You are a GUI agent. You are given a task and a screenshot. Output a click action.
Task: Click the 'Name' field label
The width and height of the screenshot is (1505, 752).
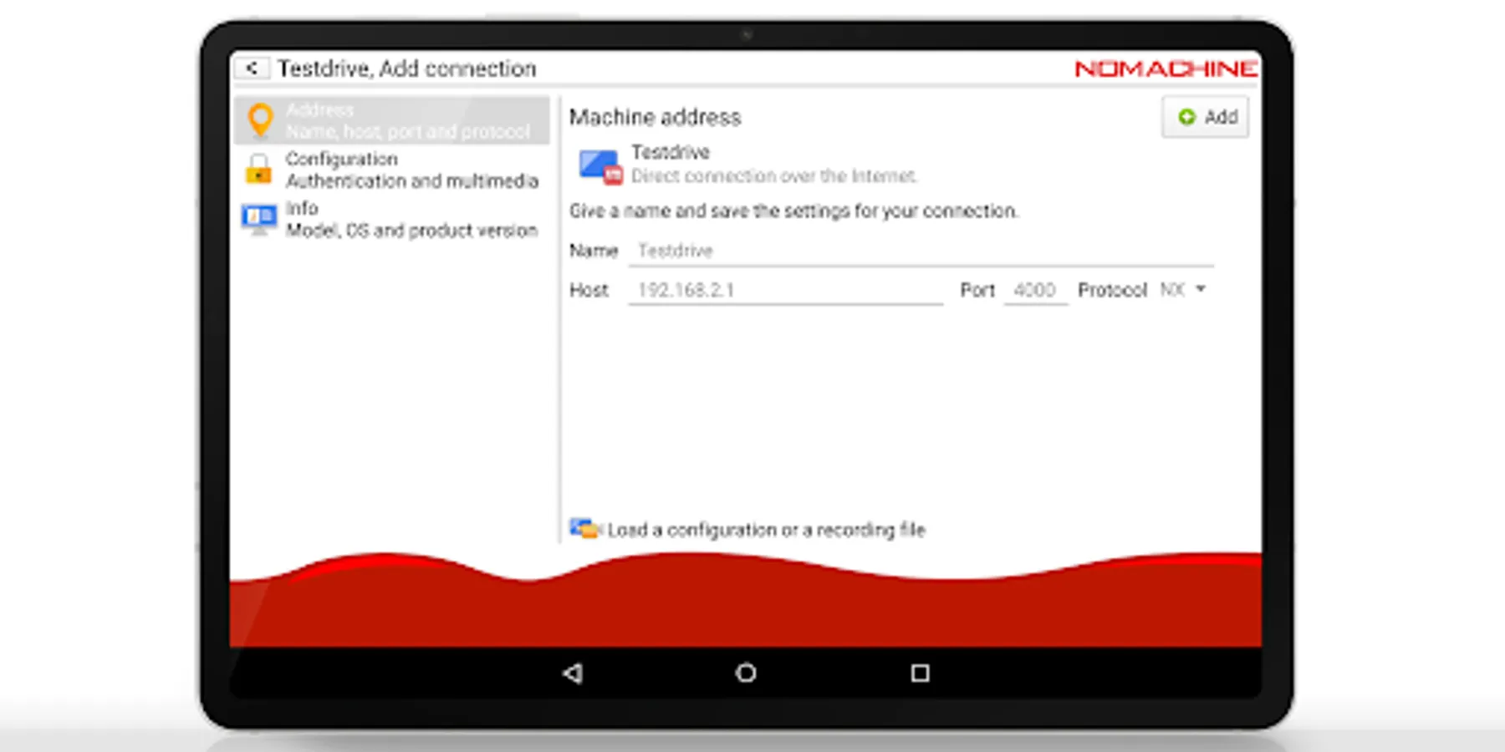pos(594,251)
